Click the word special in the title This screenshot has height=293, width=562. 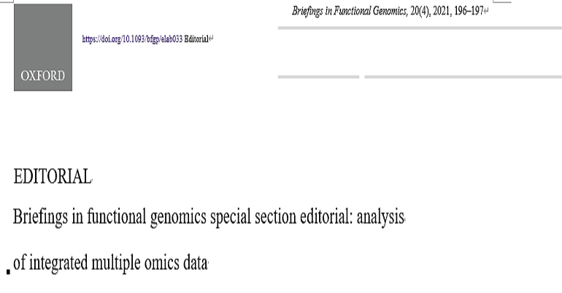coord(230,217)
